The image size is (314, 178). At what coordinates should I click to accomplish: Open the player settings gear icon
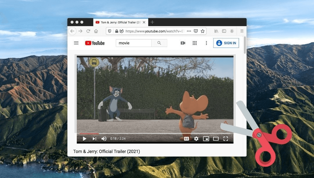pos(196,139)
